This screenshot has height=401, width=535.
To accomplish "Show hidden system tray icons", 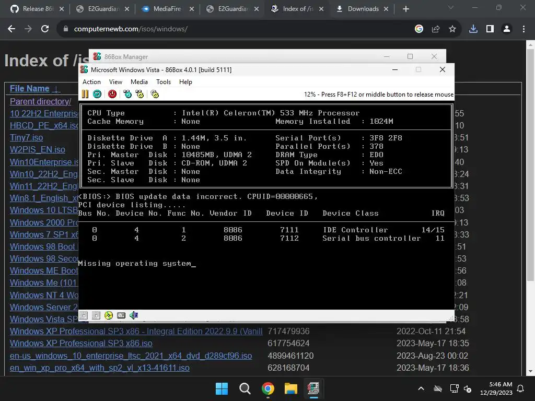I will pos(422,388).
